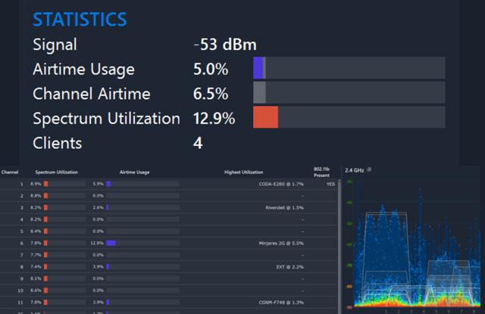This screenshot has height=314, width=485.
Task: Click the Airtime Usage column header
Action: 135,173
